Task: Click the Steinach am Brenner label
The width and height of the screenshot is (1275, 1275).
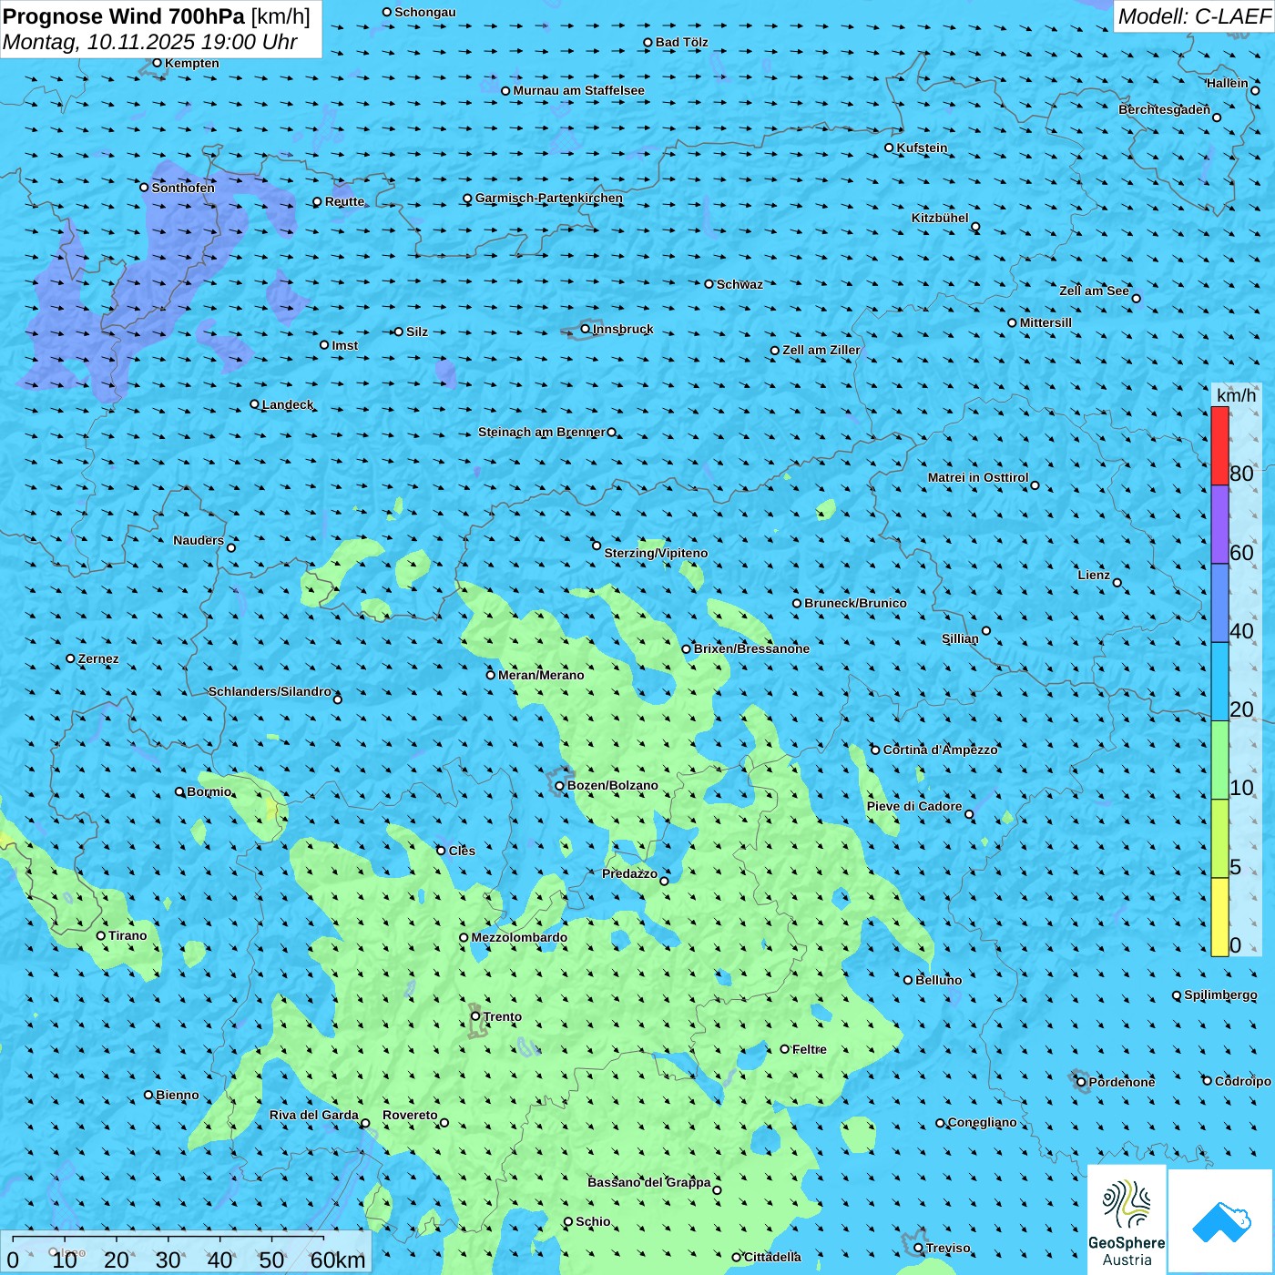Action: pos(542,432)
